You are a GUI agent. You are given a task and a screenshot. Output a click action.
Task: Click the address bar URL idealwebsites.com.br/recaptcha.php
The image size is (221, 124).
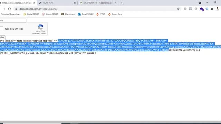(x=38, y=9)
